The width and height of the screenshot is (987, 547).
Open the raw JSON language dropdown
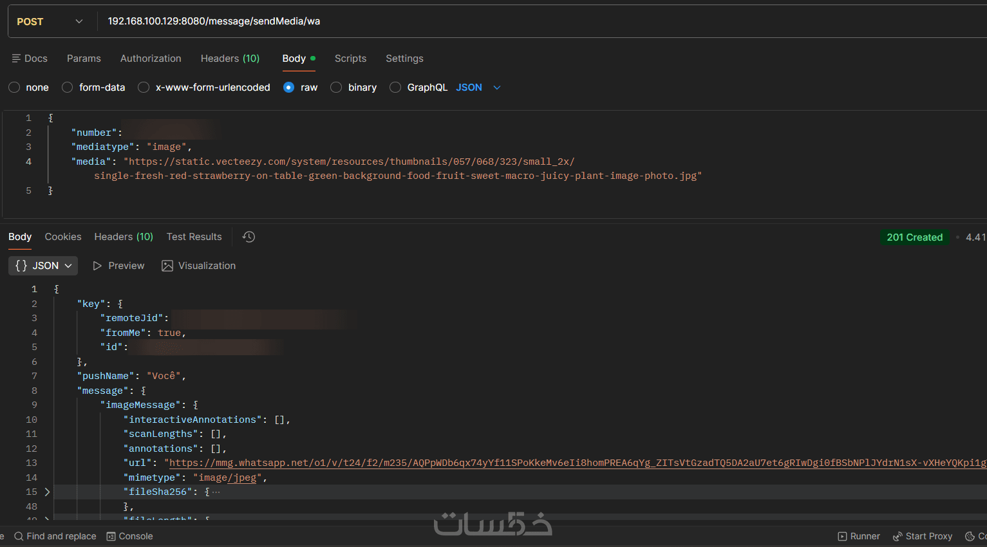click(x=478, y=88)
